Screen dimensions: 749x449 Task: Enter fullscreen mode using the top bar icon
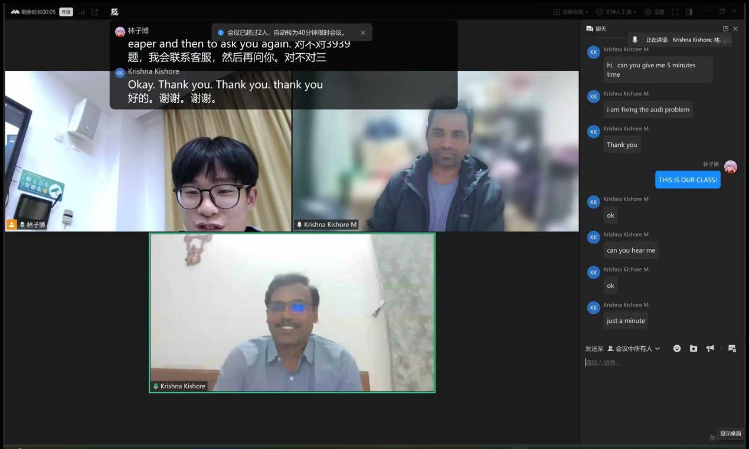tap(675, 12)
